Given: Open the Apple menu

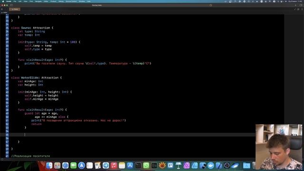Looking at the screenshot, I should coord(3,1).
